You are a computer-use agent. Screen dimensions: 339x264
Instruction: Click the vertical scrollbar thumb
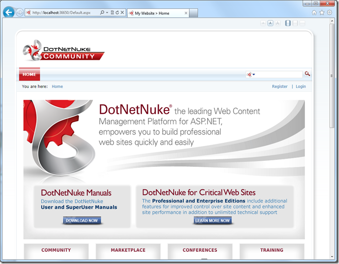point(332,76)
